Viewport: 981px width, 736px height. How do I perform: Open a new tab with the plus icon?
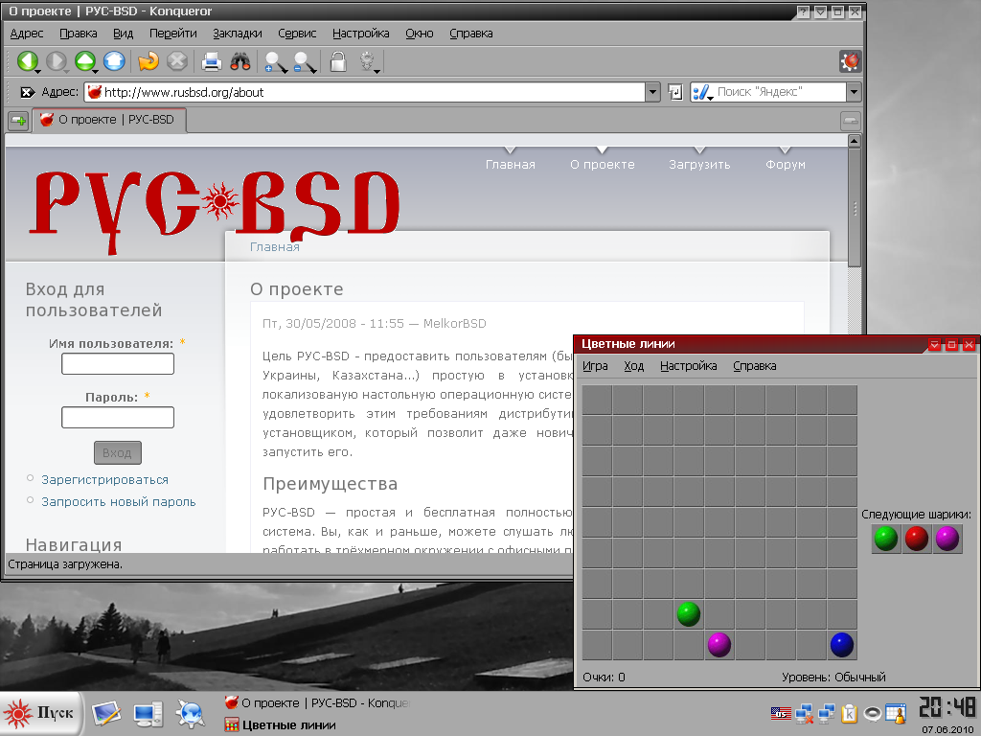click(x=18, y=121)
